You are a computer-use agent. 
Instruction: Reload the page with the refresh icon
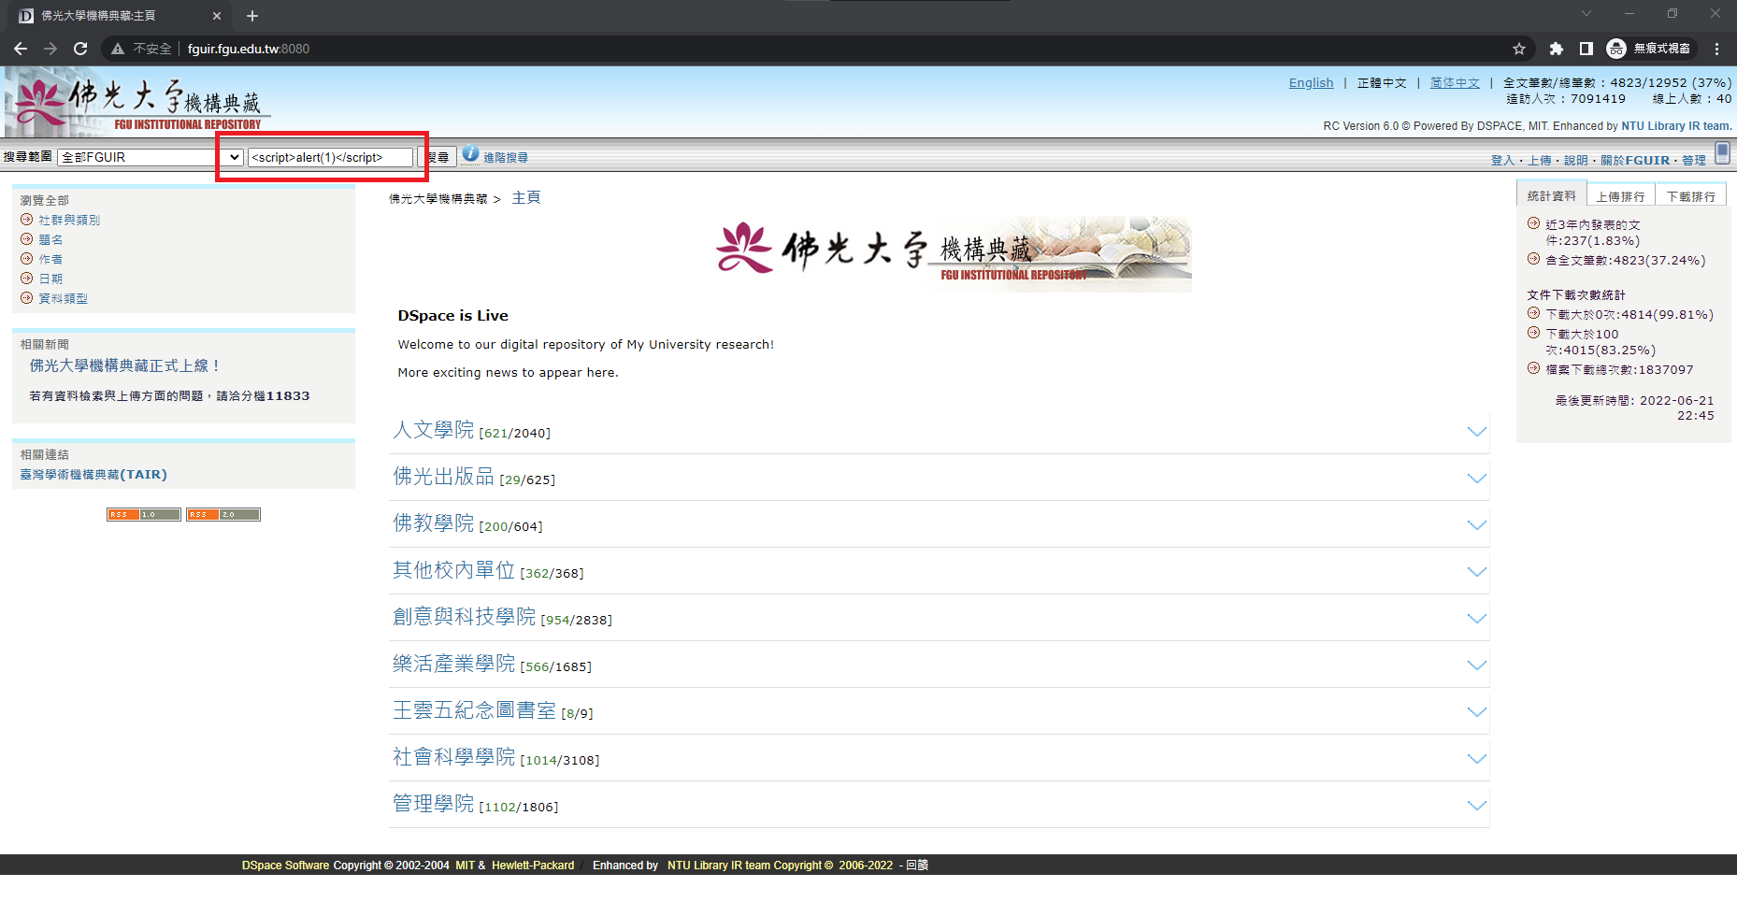point(80,49)
